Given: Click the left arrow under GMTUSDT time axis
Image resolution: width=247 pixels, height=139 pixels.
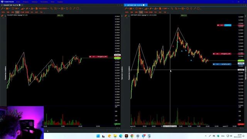Looking at the screenshot, I should 132,128.
